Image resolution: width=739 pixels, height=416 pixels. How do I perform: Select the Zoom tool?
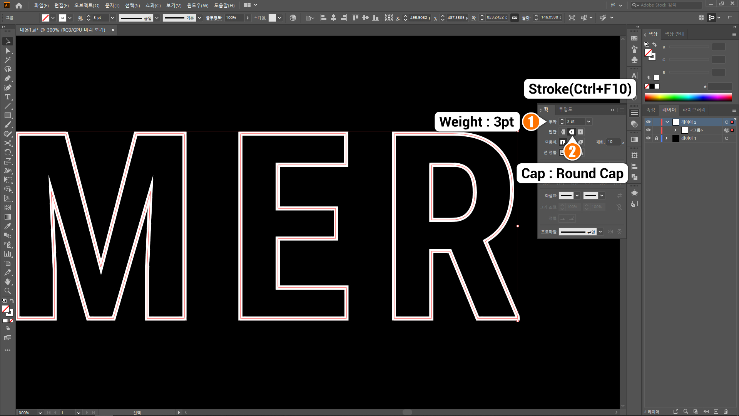[7, 291]
